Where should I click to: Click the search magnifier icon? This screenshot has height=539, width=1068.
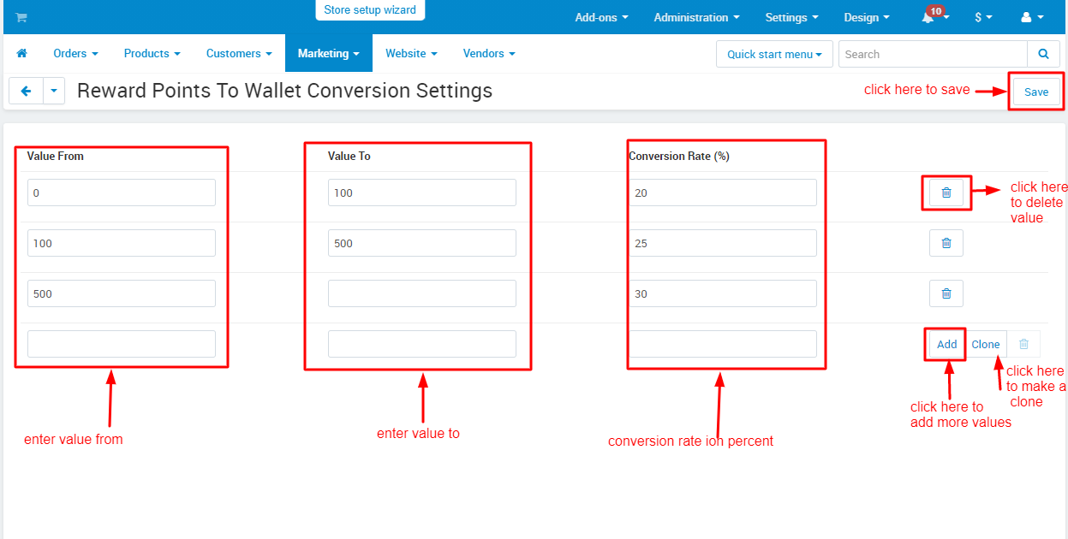(1043, 54)
